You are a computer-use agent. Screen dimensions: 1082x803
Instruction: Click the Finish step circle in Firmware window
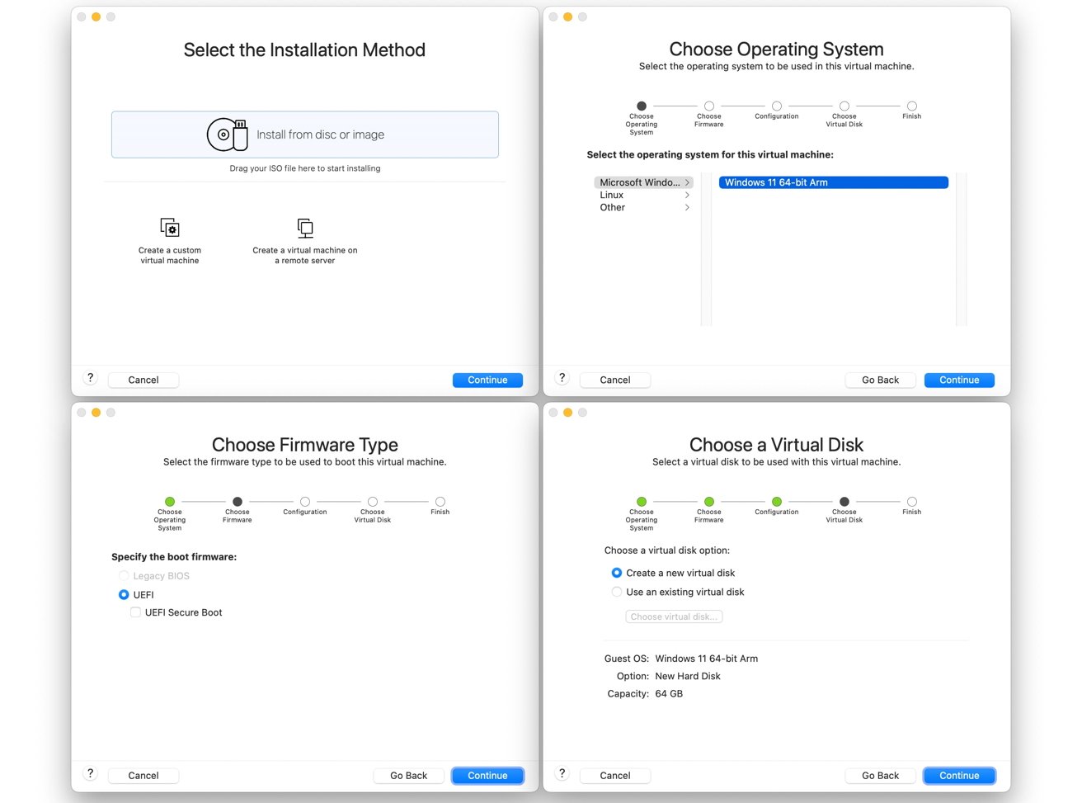tap(440, 502)
